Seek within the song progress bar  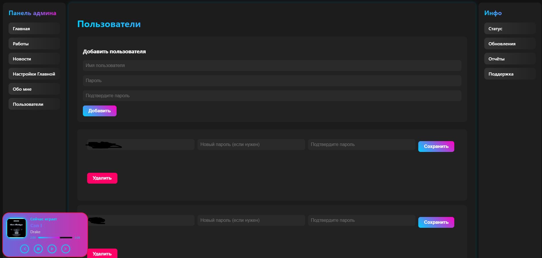pyautogui.click(x=55, y=237)
